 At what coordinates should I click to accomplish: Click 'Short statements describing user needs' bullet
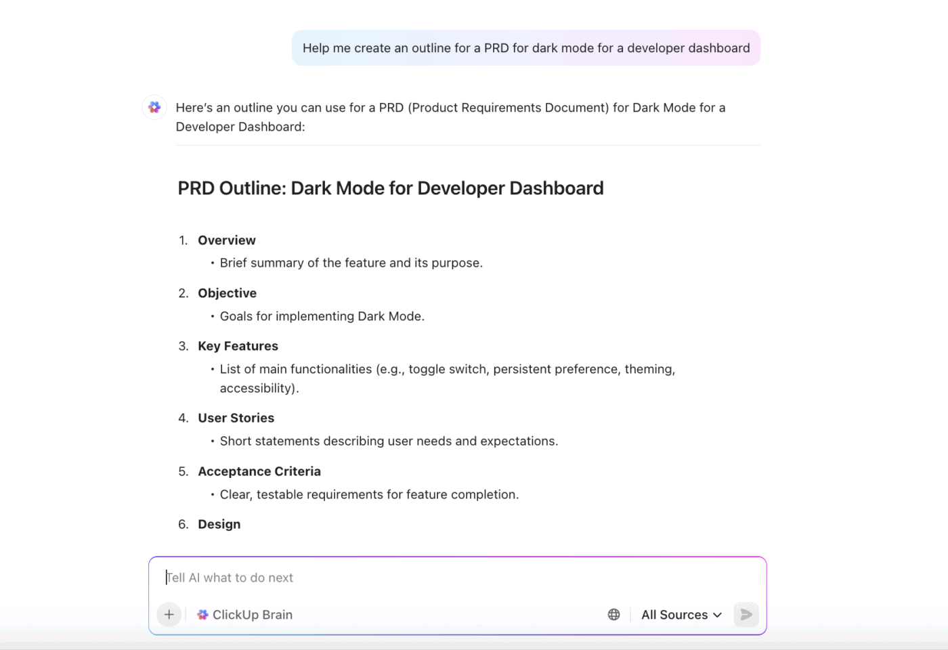(x=389, y=441)
